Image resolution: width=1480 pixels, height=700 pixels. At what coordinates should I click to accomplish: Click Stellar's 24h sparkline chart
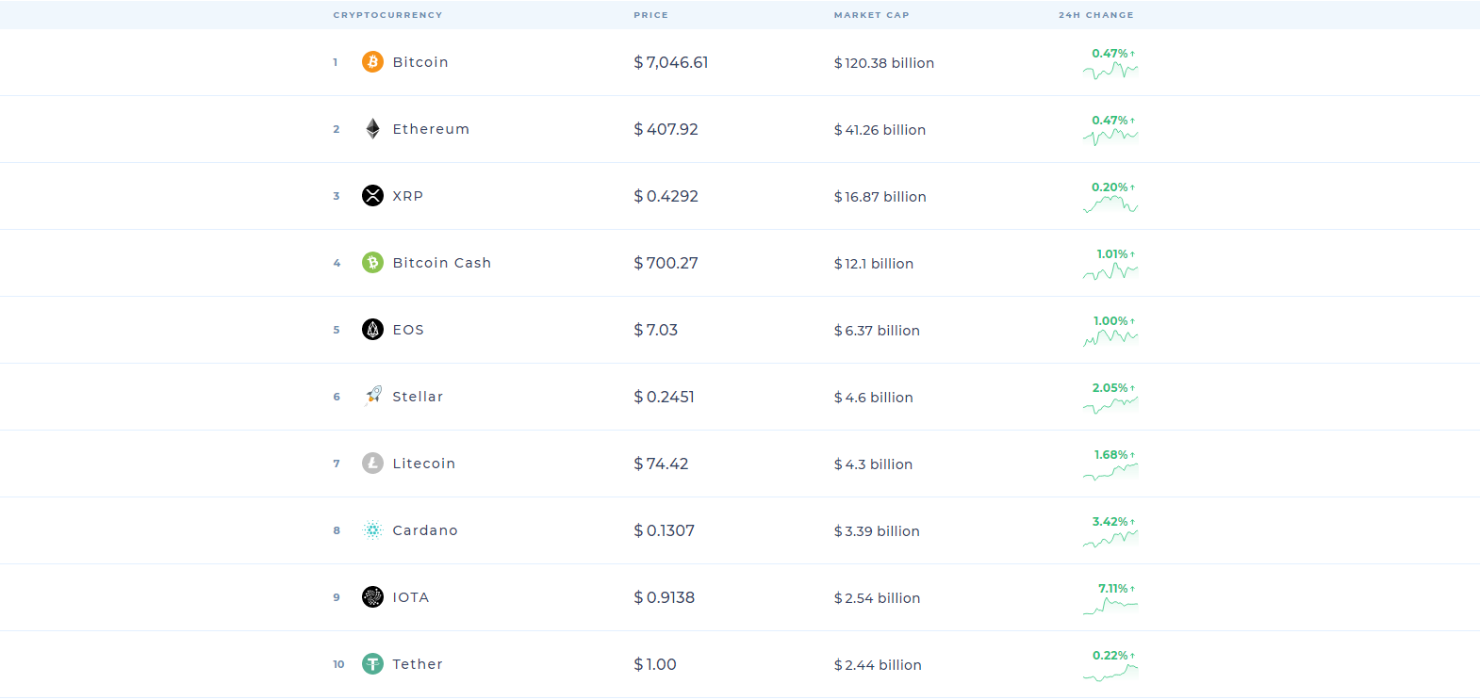(x=1110, y=405)
